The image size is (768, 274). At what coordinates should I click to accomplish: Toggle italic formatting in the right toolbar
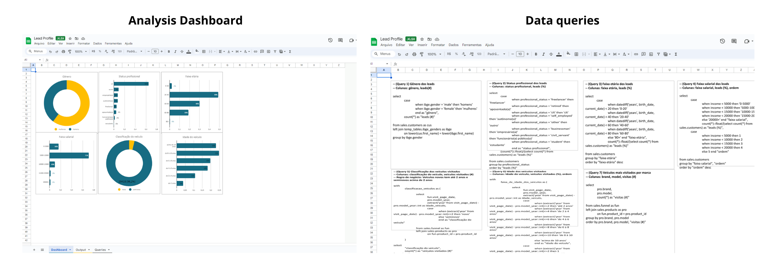click(x=543, y=54)
